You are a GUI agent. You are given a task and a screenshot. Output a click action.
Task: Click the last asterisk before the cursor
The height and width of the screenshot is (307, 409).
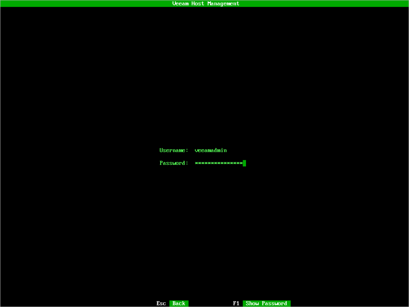pos(241,163)
